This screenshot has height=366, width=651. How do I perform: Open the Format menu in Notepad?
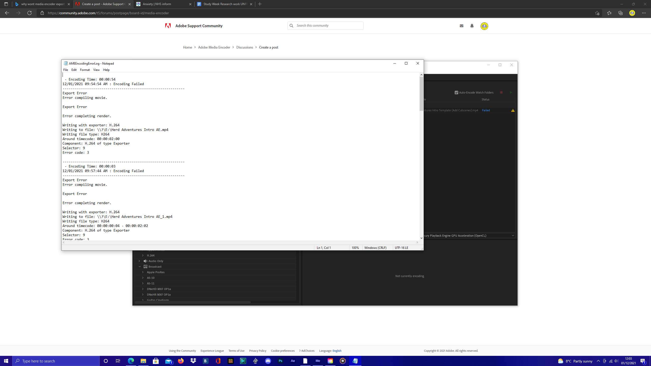coord(85,70)
